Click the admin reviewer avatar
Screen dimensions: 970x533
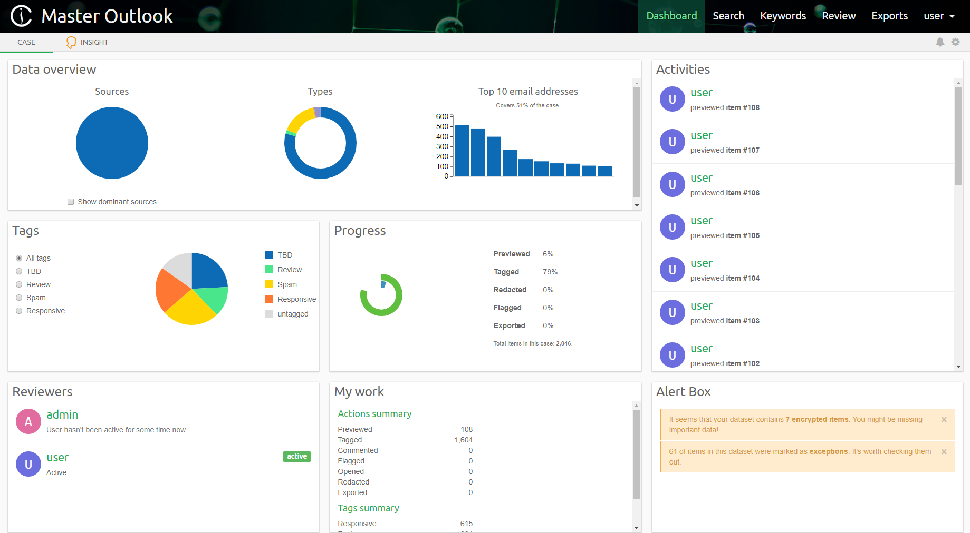(x=28, y=421)
